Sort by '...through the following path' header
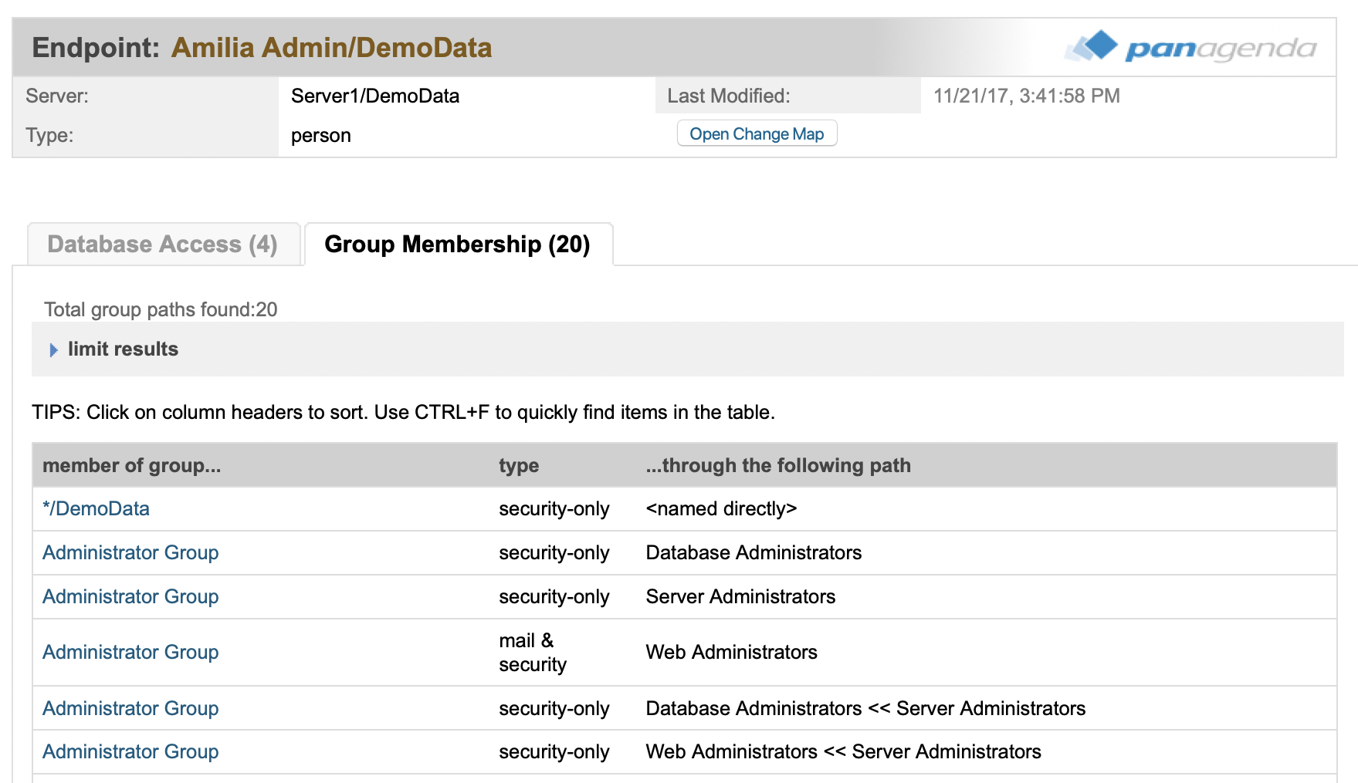Image resolution: width=1358 pixels, height=783 pixels. pos(778,465)
